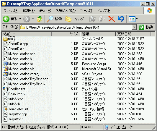Select the MyApplication.vcproj project file
The width and height of the screenshot is (157, 131).
pyautogui.click(x=21, y=74)
